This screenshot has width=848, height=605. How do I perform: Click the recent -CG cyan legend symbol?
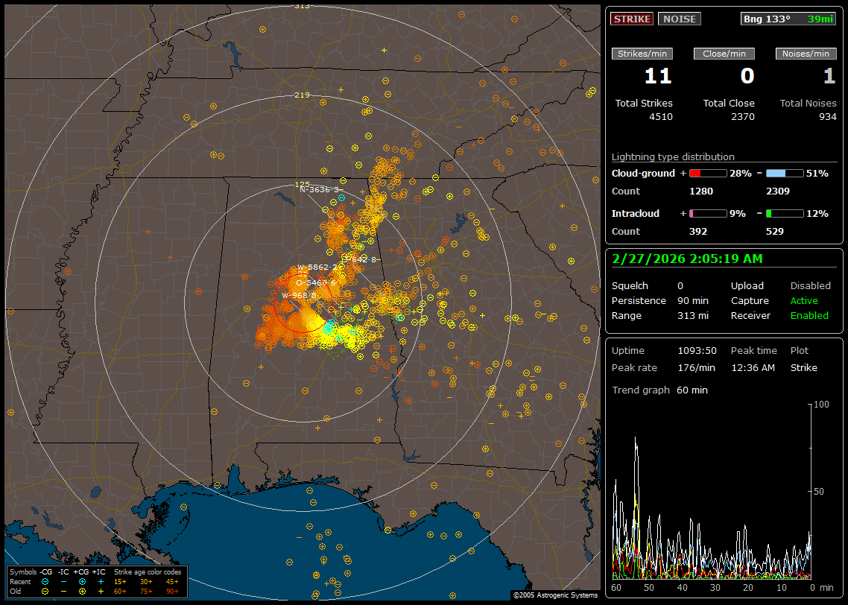pos(45,581)
